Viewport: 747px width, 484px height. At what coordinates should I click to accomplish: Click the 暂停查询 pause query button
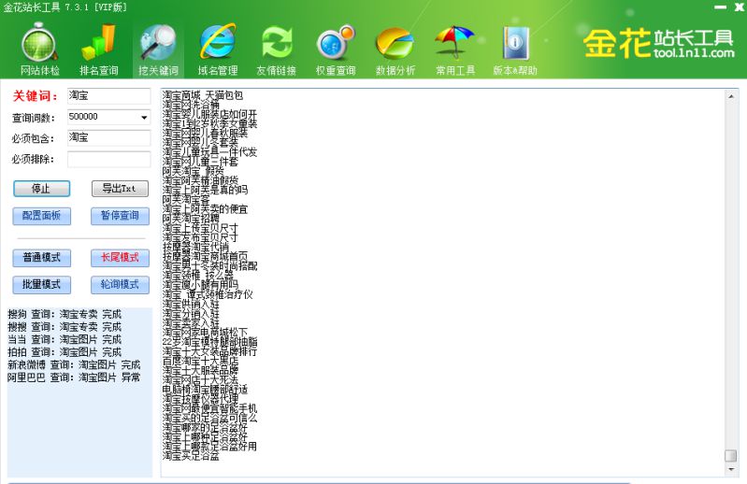(x=120, y=216)
